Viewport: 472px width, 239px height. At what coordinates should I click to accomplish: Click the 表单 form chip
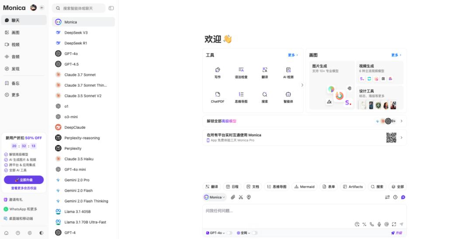coord(329,187)
